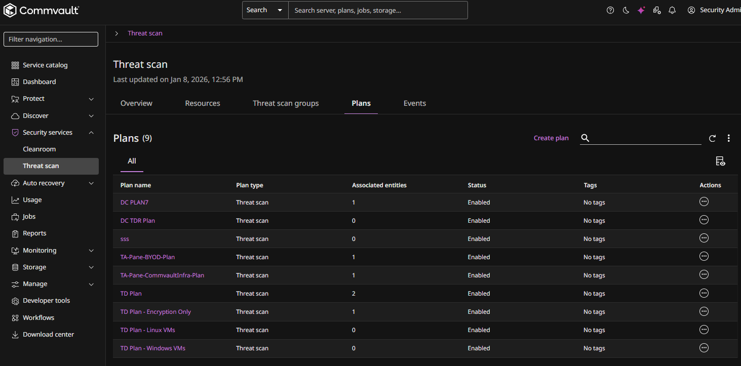This screenshot has width=741, height=366.
Task: Open the Threat scan groups tab
Action: [x=286, y=103]
